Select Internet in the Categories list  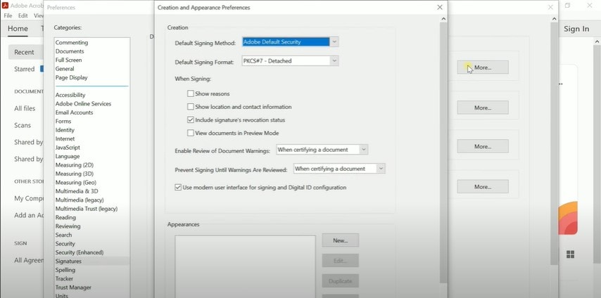pyautogui.click(x=65, y=139)
